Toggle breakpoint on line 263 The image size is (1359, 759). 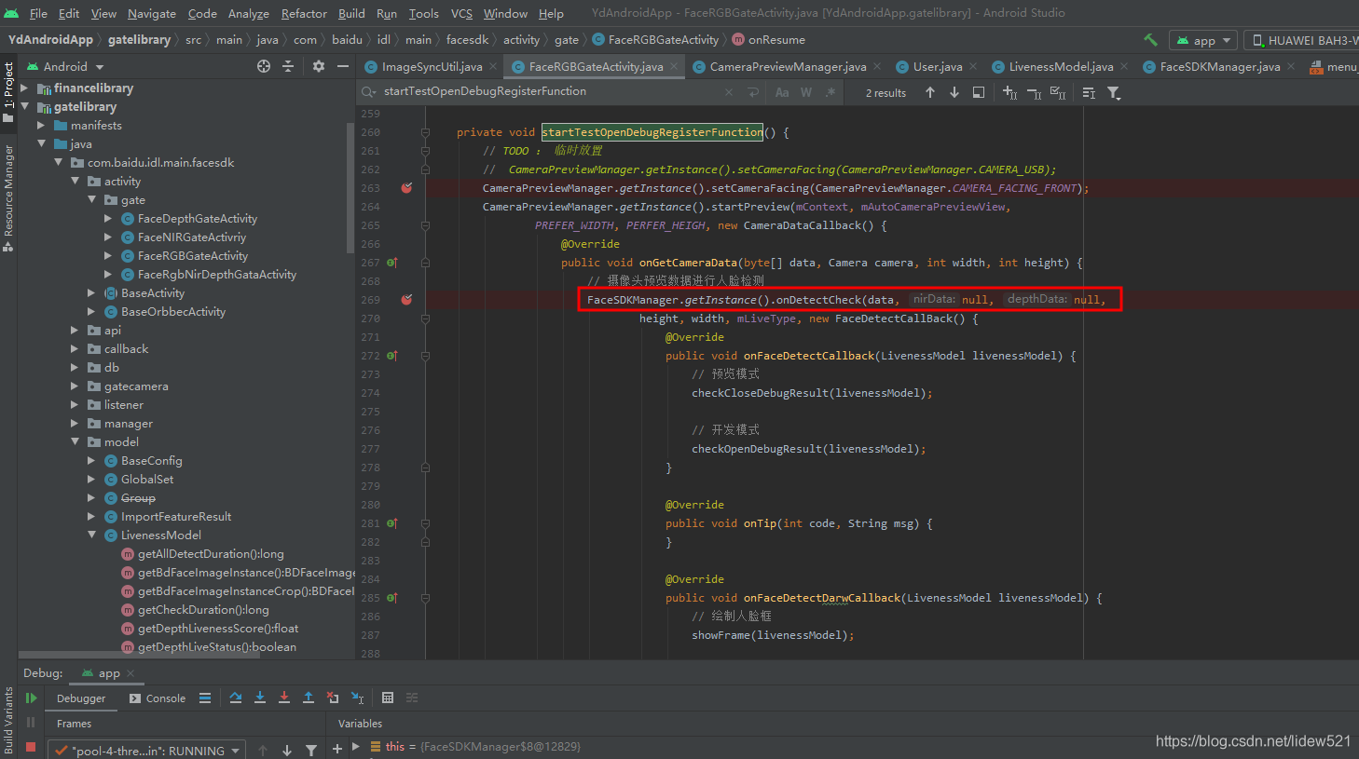[406, 188]
